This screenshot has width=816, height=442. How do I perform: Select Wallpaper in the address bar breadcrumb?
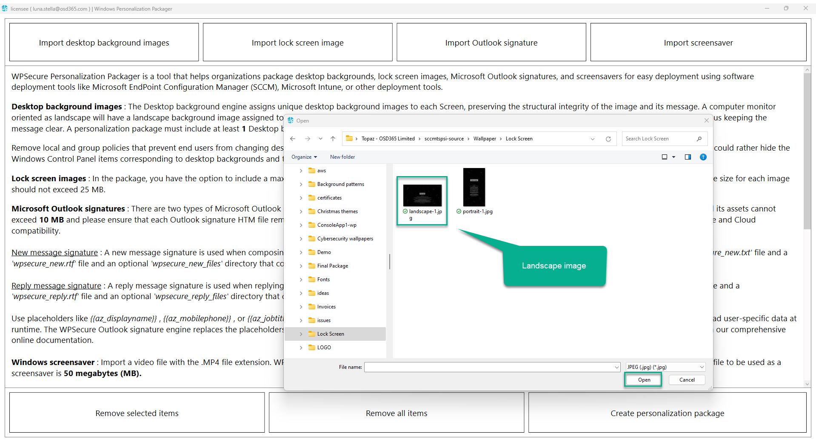point(485,138)
